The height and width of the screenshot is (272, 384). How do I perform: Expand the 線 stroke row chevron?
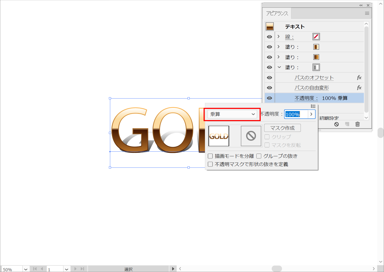(278, 36)
